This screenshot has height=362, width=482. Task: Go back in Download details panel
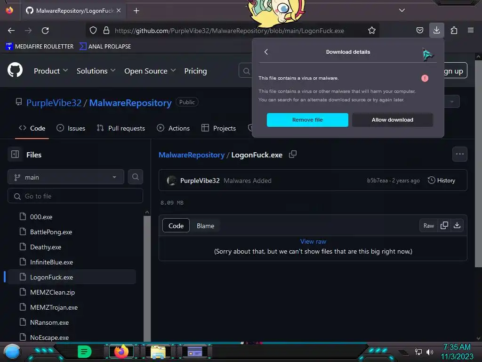pos(266,52)
